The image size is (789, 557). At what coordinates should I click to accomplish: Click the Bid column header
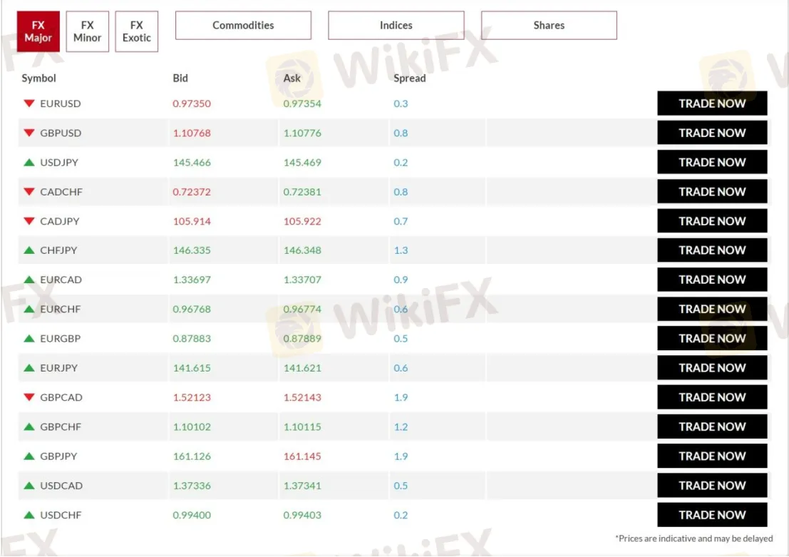(180, 78)
